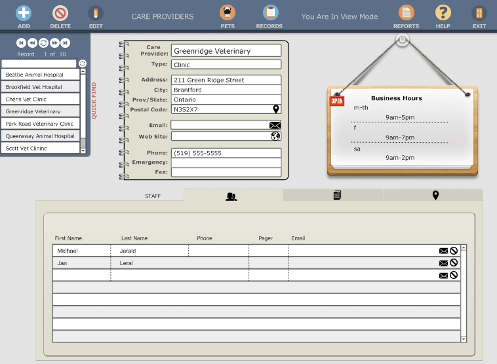Open the Reports icon

407,13
